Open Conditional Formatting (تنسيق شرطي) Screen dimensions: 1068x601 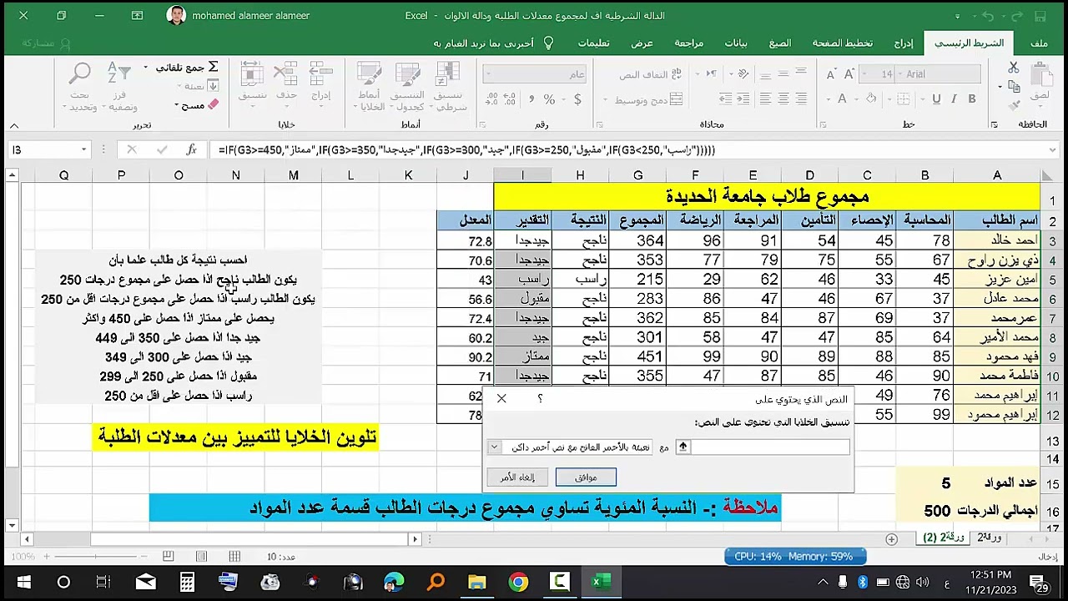tap(449, 87)
